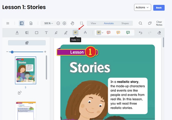The width and height of the screenshot is (172, 120).
Task: Open the search magnifier
Action: click(x=140, y=23)
